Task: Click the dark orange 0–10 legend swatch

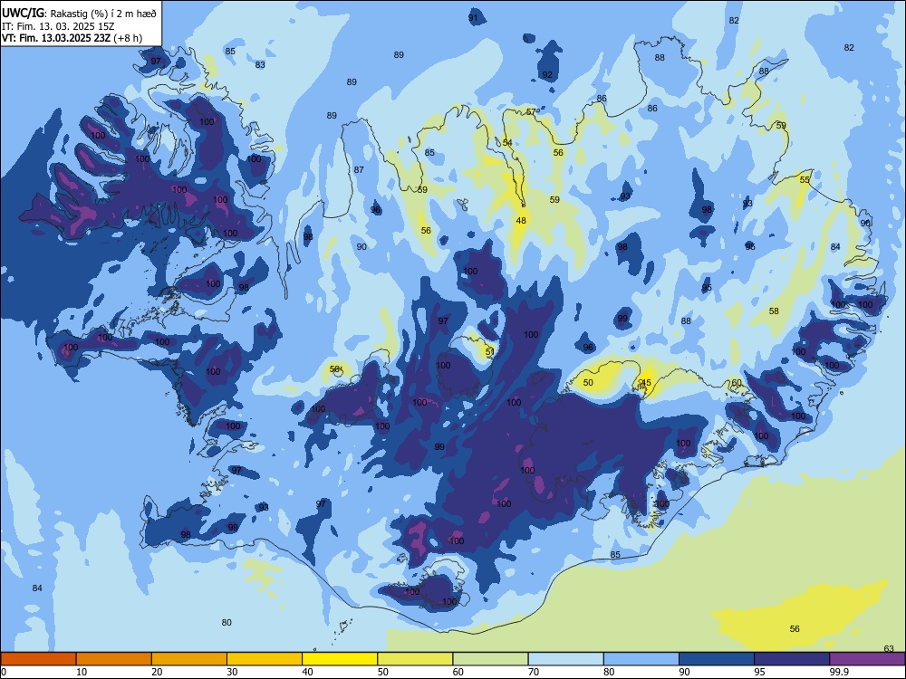Action: tap(38, 659)
